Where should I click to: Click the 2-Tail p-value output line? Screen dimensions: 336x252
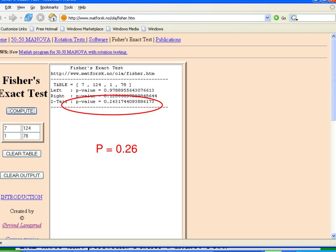[102, 102]
